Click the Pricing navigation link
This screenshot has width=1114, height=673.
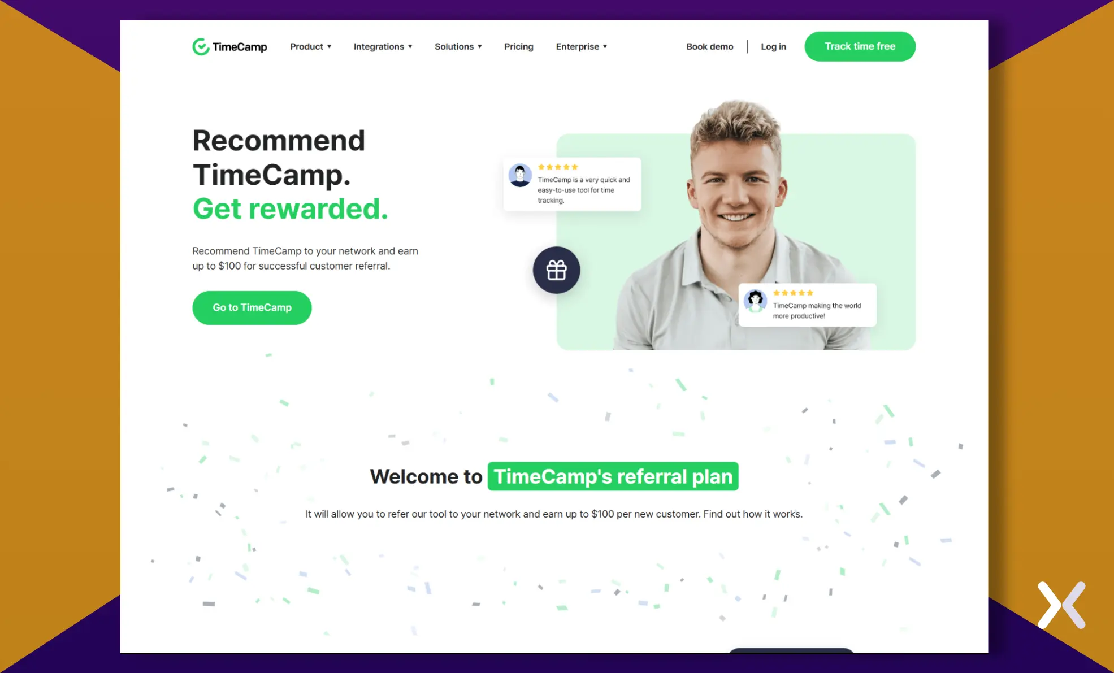pyautogui.click(x=518, y=46)
